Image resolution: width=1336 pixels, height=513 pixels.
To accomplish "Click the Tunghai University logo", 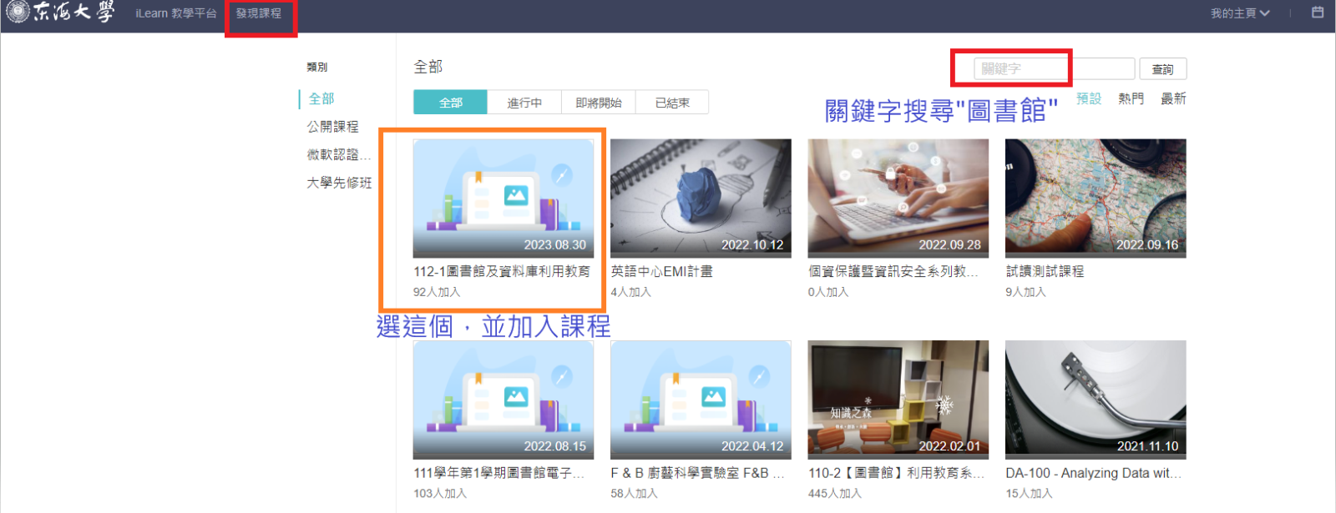I will (x=60, y=13).
